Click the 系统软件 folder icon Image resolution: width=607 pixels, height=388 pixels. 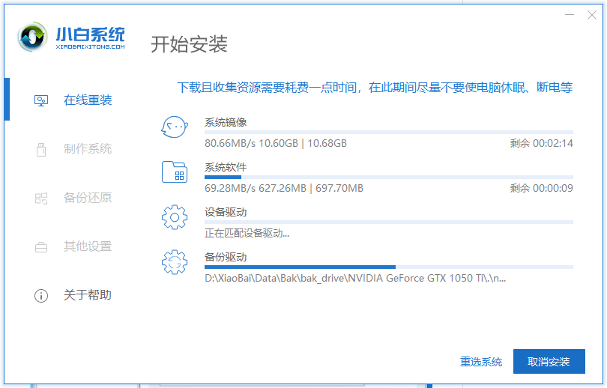tap(175, 172)
